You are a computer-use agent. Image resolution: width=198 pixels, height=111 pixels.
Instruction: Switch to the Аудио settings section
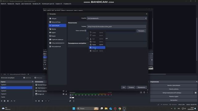[58, 32]
